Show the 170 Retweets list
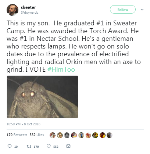150x154 pixels. pos(17,135)
